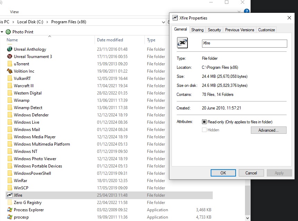The image size is (298, 221).
Task: Click the Windows Media Player folder icon
Action: [x=10, y=137]
